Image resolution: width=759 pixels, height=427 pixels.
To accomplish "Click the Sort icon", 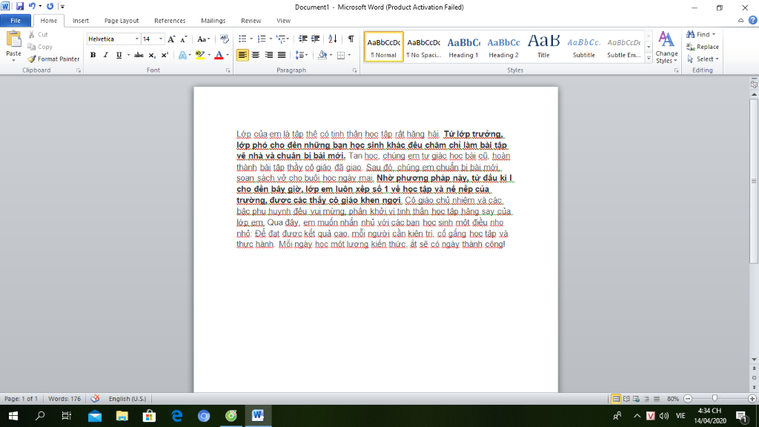I will (333, 39).
